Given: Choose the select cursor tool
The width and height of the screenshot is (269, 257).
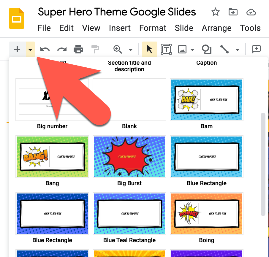Looking at the screenshot, I should coord(150,49).
